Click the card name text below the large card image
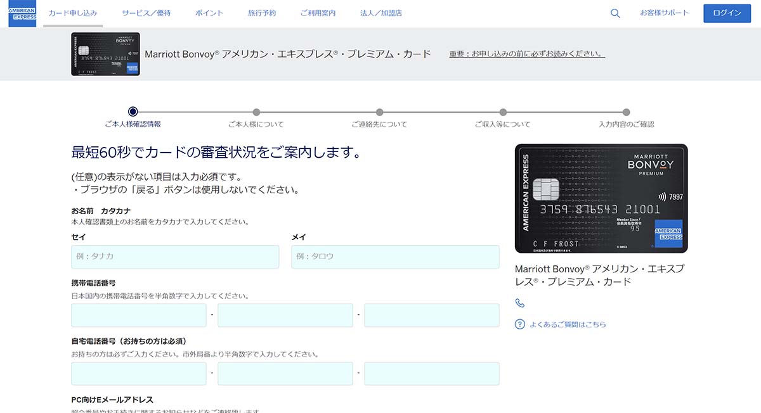Image resolution: width=761 pixels, height=413 pixels. coord(599,275)
